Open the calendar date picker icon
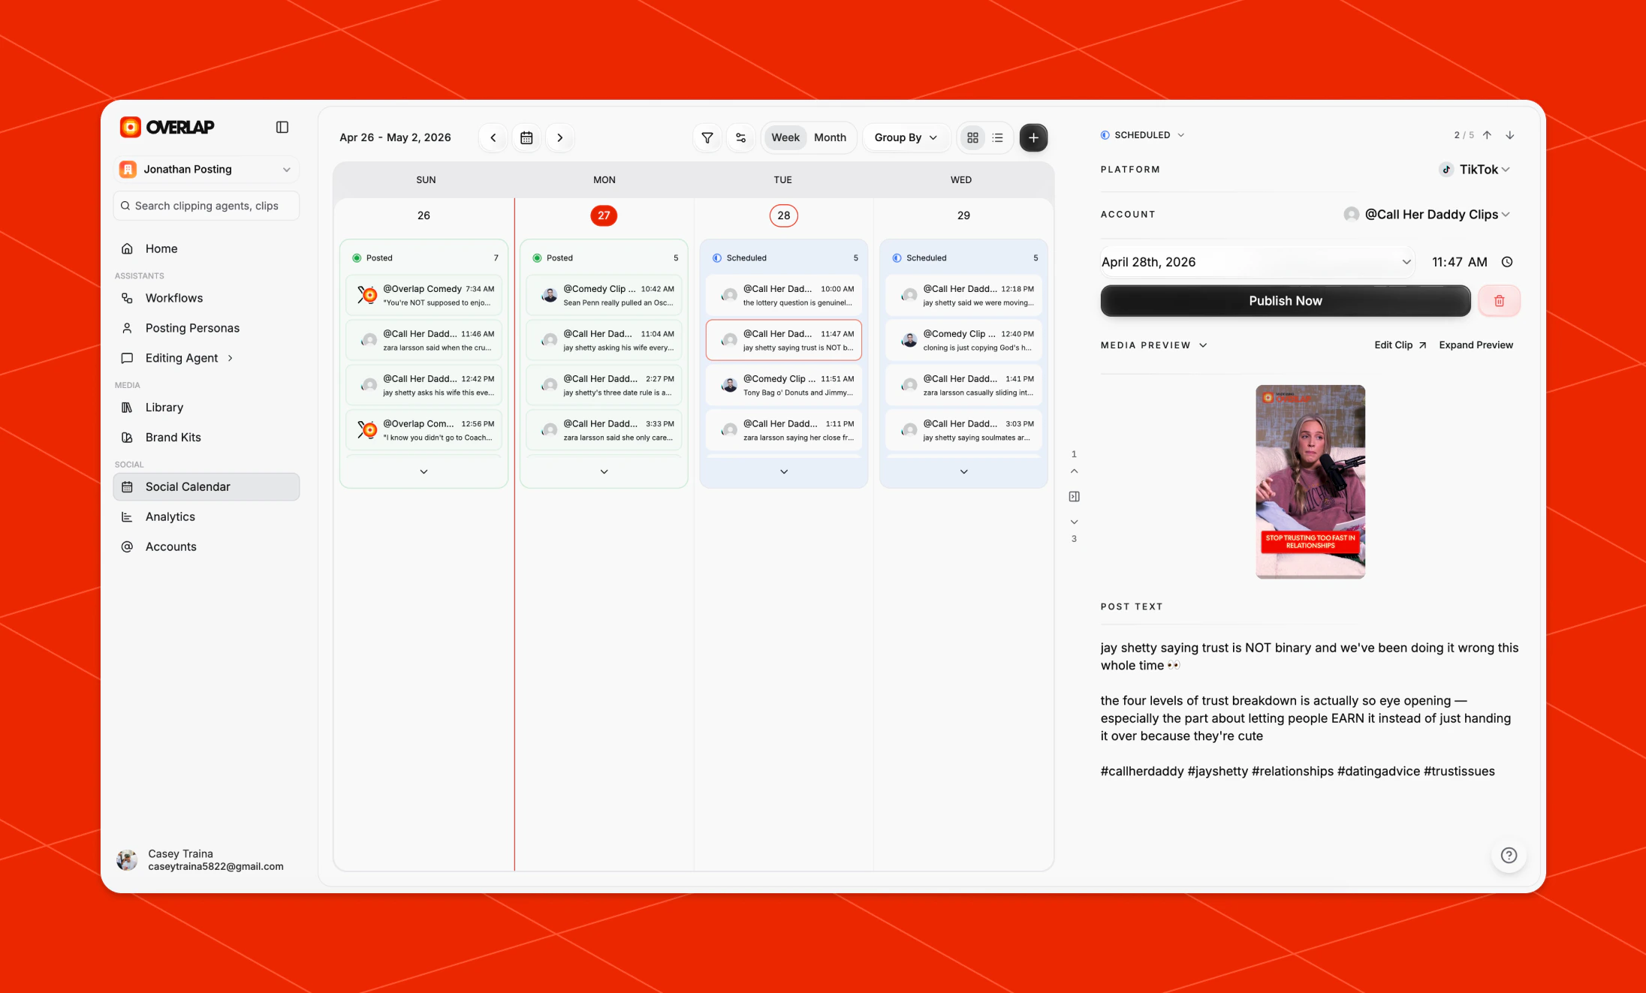This screenshot has height=993, width=1646. pyautogui.click(x=526, y=138)
